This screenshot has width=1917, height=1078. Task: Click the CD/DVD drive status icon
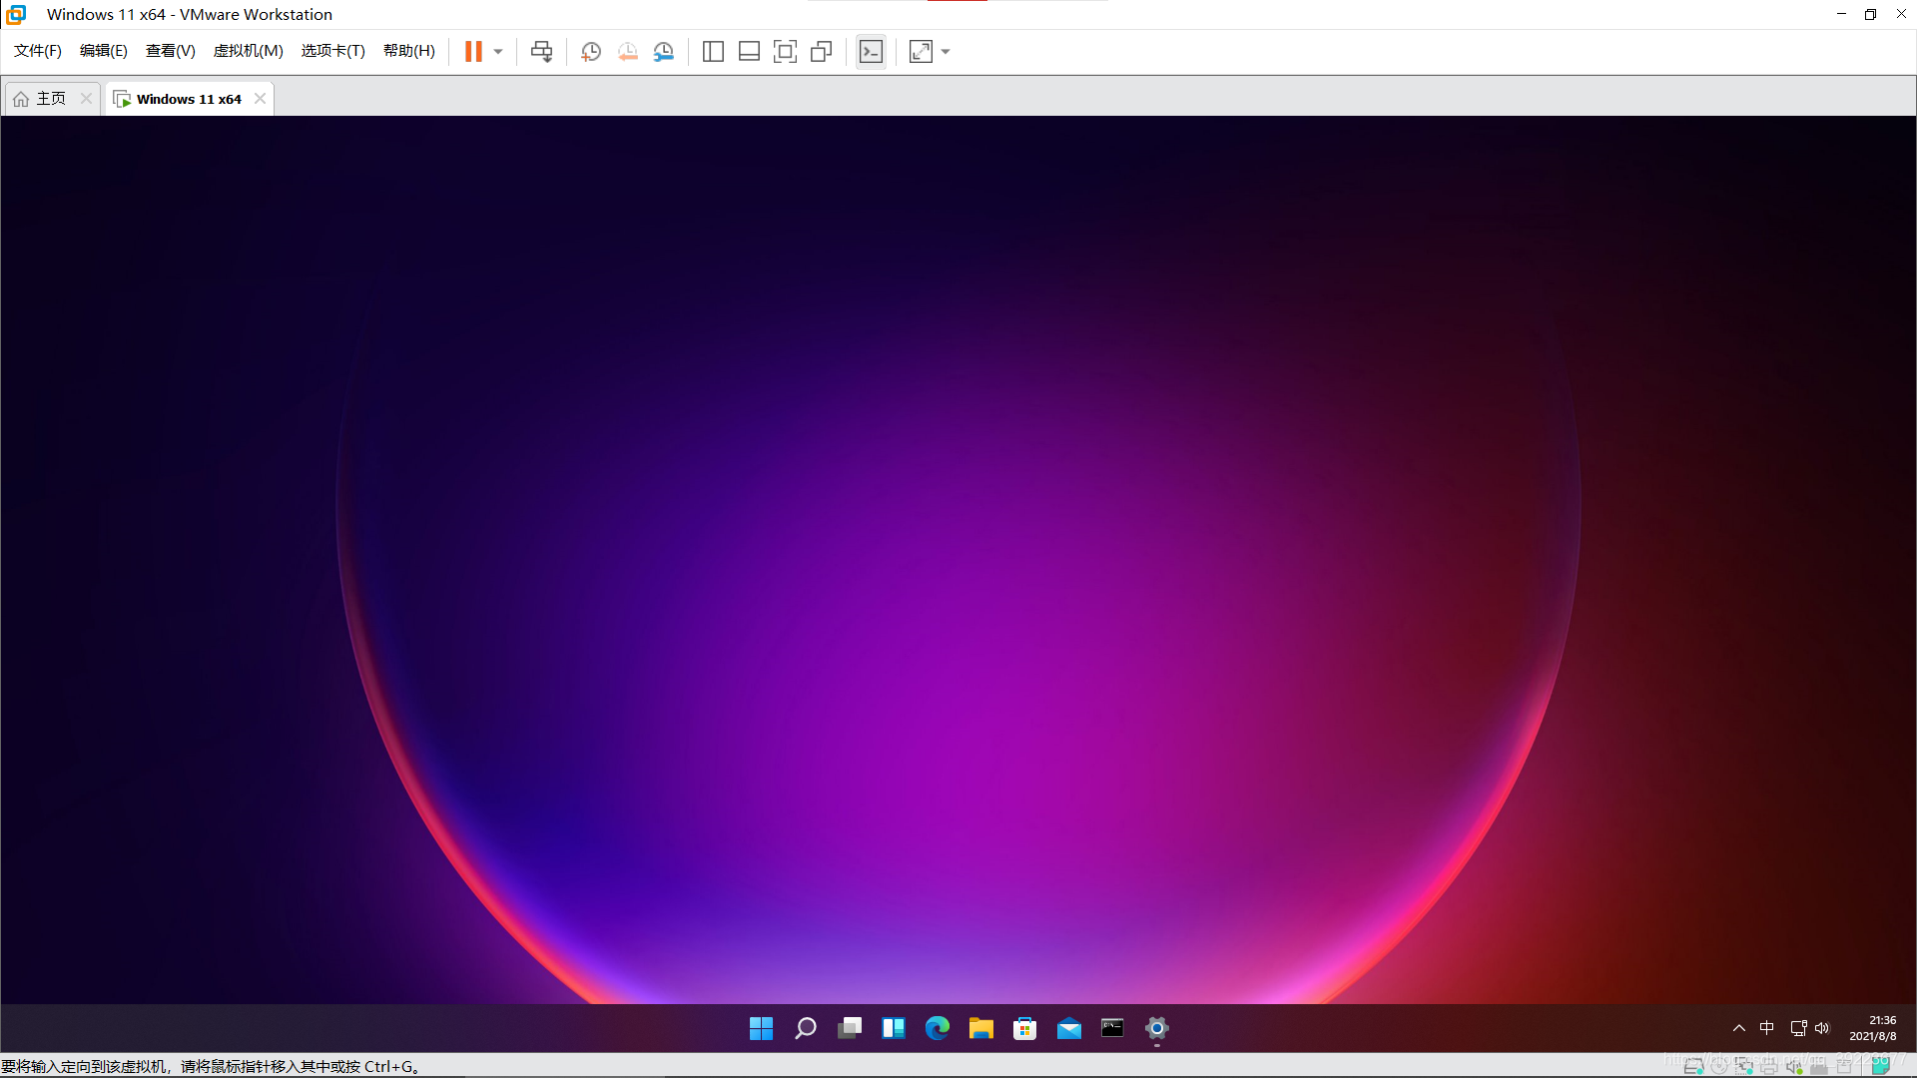point(1719,1066)
